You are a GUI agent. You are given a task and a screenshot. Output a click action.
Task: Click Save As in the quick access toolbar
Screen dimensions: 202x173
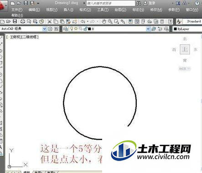[32, 3]
